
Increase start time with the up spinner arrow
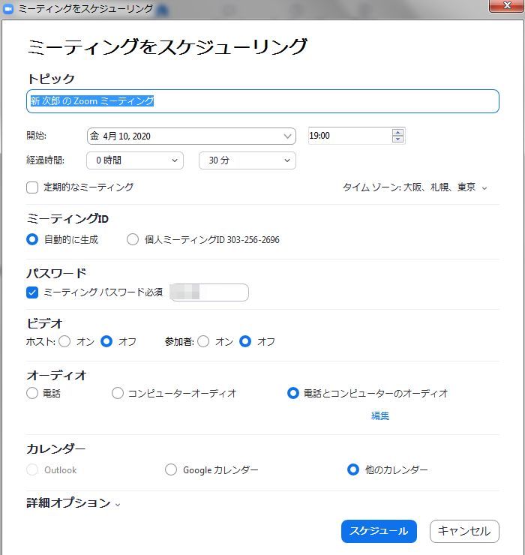tap(397, 132)
